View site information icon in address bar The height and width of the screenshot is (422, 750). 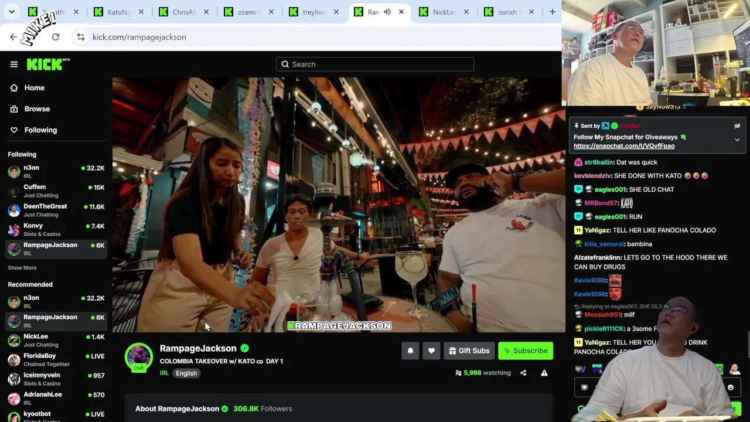click(x=81, y=37)
